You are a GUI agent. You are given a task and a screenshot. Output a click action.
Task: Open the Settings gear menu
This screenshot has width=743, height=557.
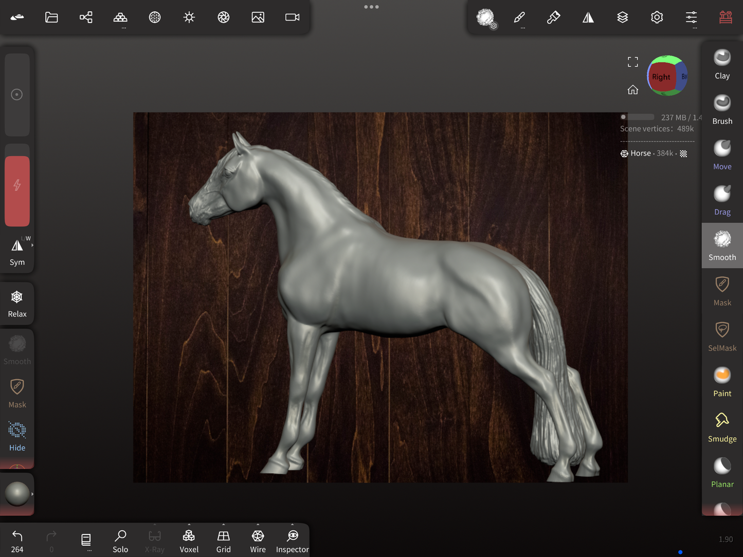[657, 17]
